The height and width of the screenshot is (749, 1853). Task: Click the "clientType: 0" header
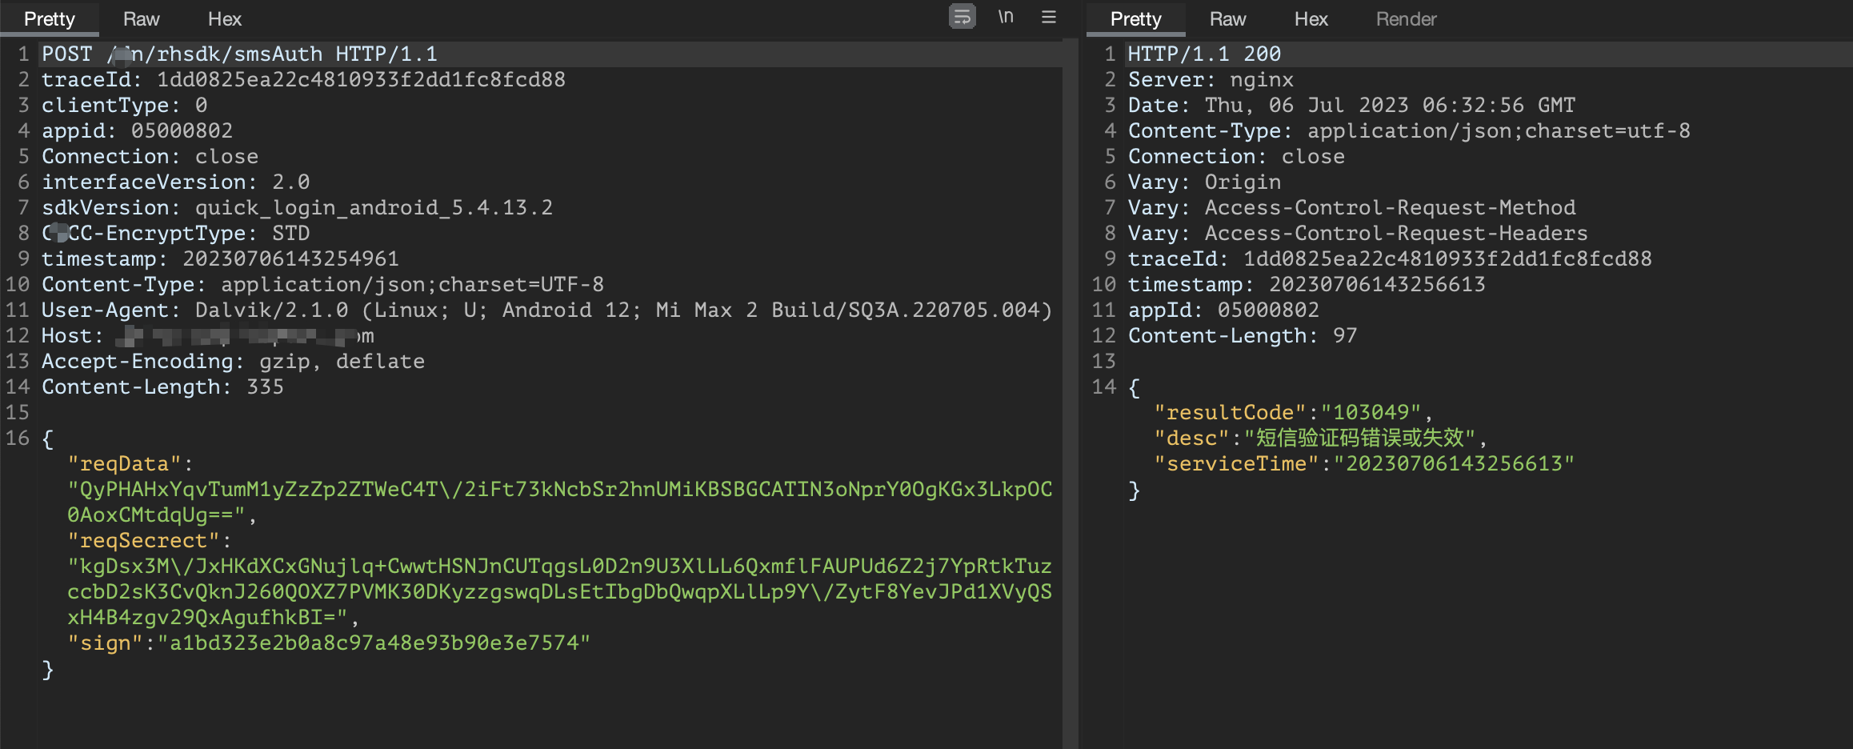pos(125,106)
